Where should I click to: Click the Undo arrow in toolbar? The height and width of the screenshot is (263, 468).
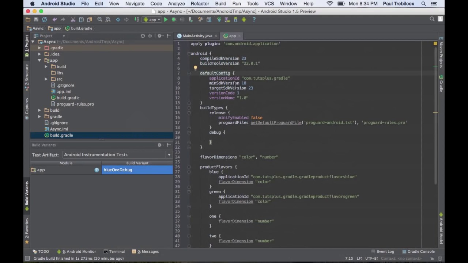pyautogui.click(x=54, y=20)
